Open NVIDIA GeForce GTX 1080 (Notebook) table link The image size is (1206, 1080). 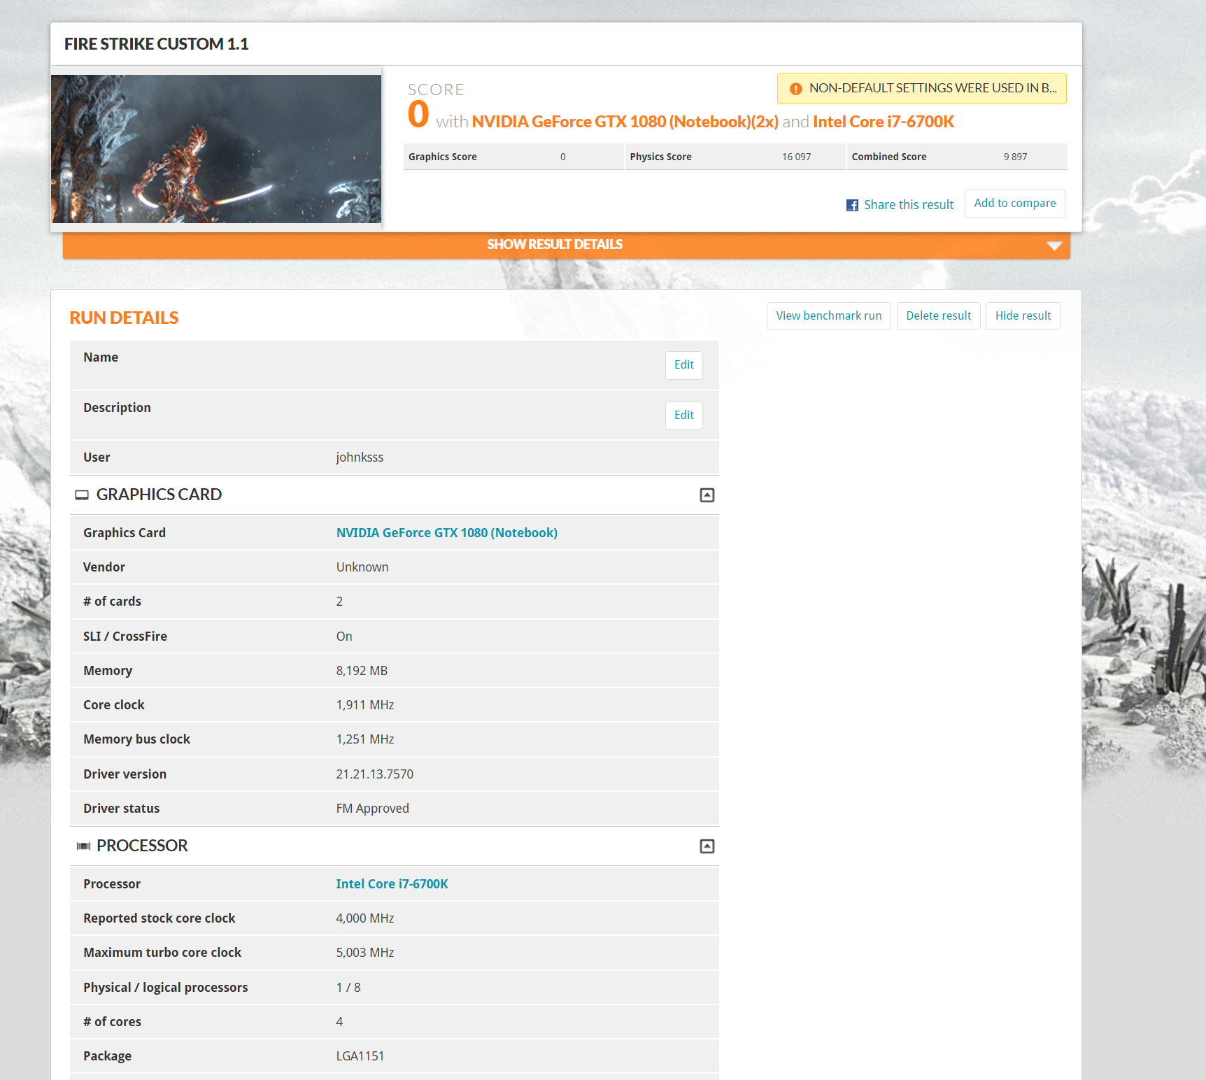point(447,533)
